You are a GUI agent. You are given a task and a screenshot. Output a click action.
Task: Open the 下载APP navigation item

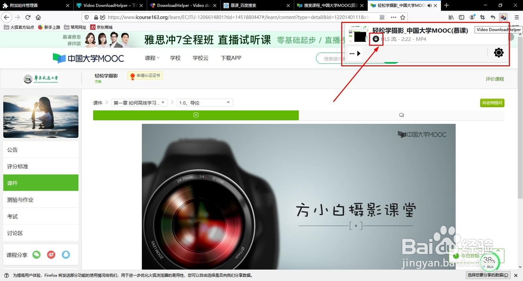(x=231, y=58)
